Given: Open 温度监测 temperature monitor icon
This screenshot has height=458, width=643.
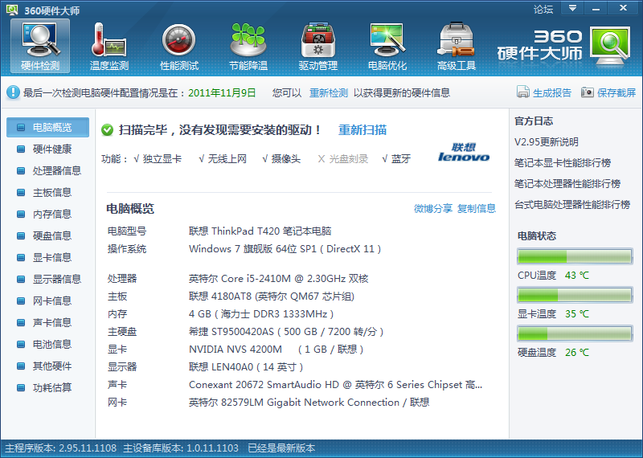Looking at the screenshot, I should (x=109, y=47).
